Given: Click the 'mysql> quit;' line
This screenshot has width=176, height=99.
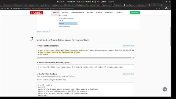Looking at the screenshot, I should [43, 95].
